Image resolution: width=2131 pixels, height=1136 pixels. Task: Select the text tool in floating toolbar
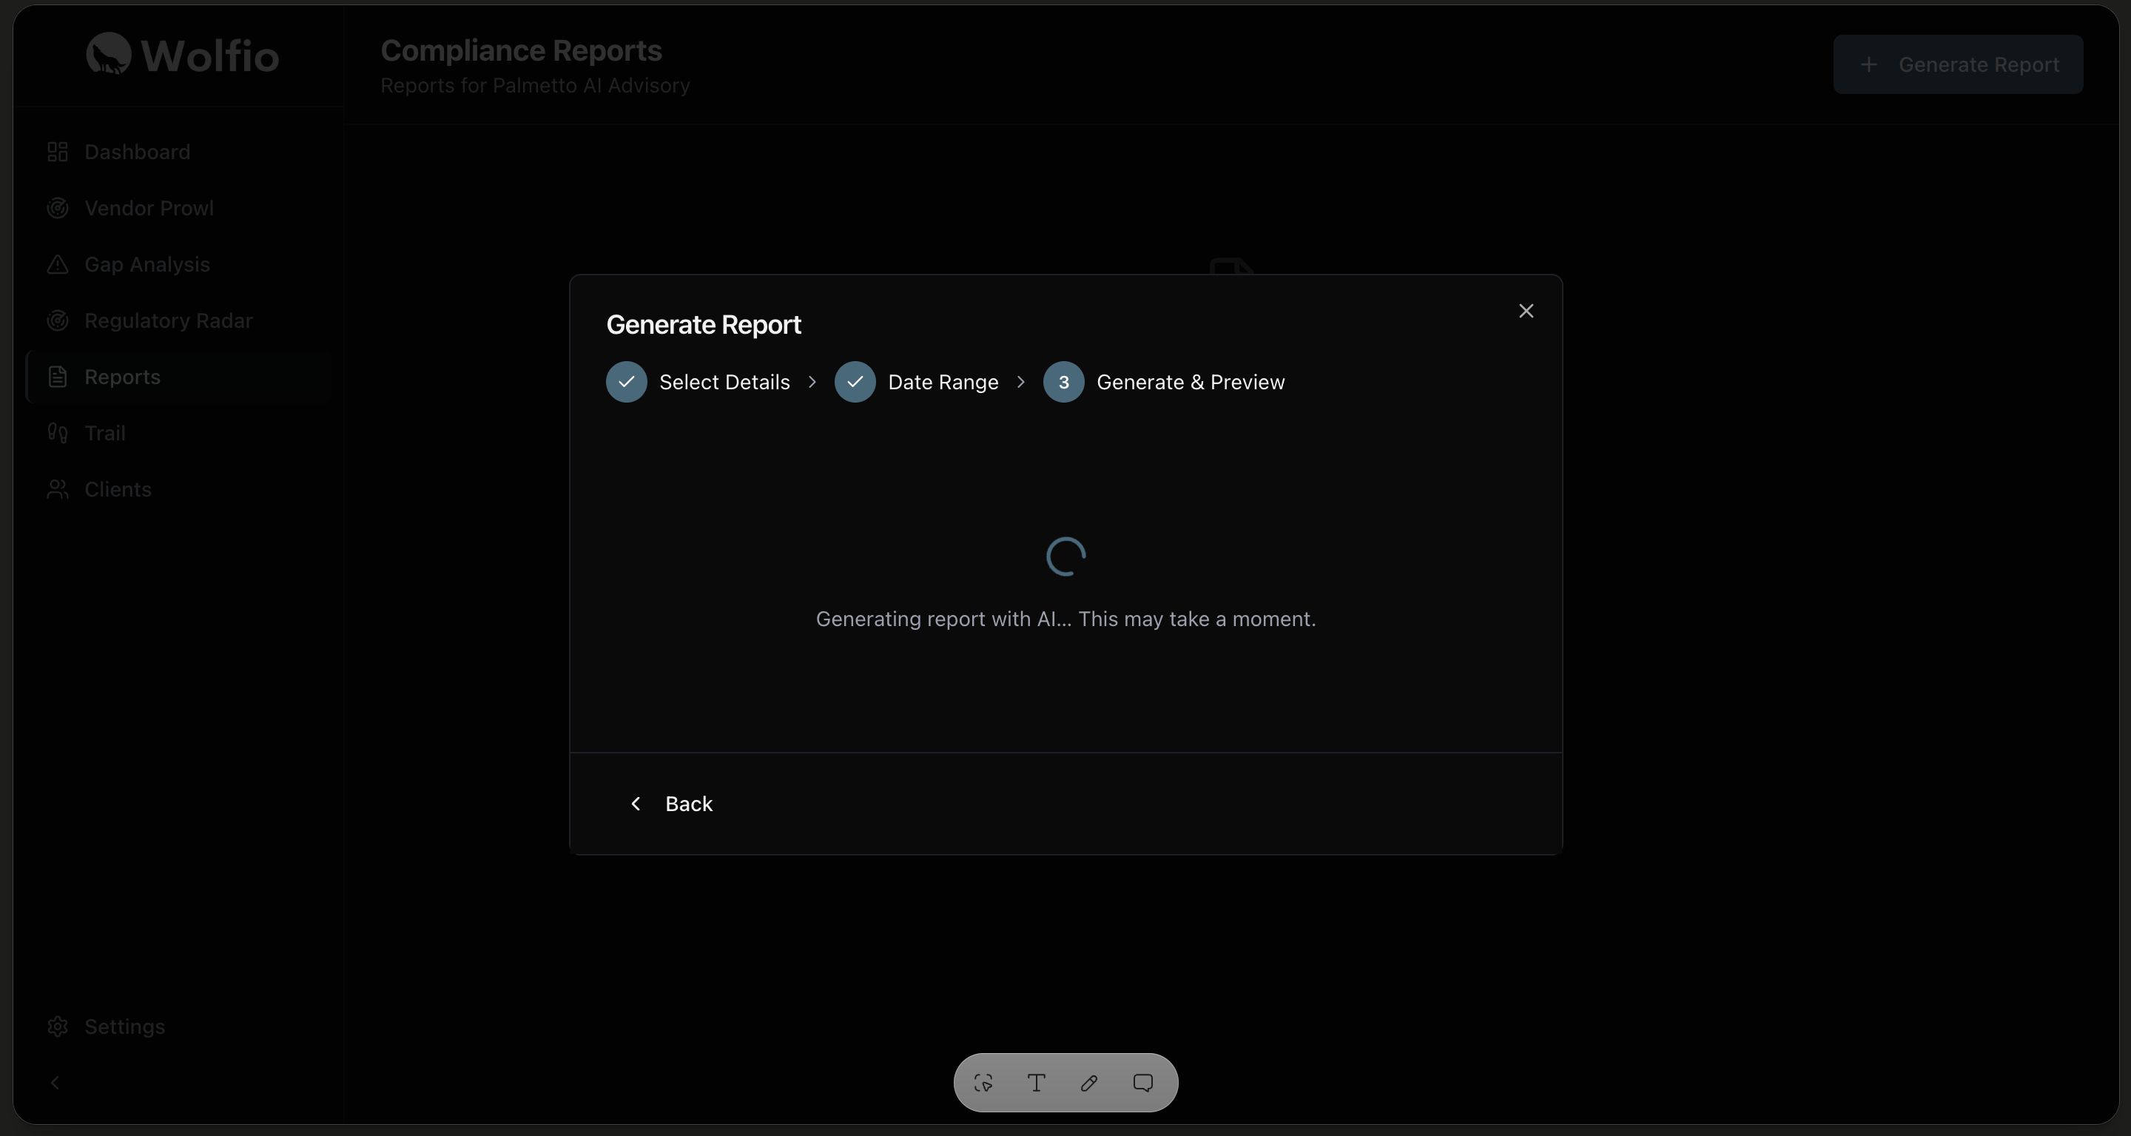coord(1036,1083)
